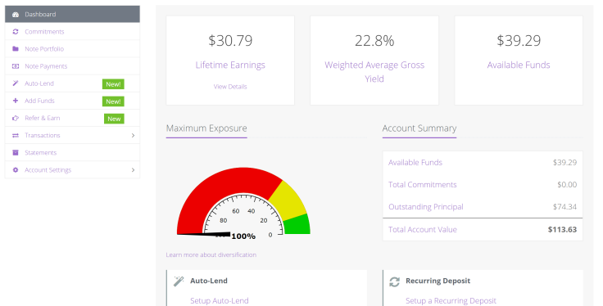Click the $30.79 lifetime earnings amount
This screenshot has width=603, height=306.
[230, 41]
